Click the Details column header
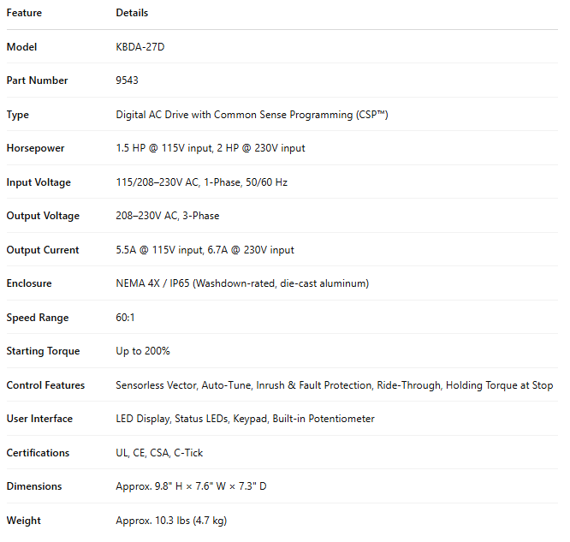This screenshot has height=542, width=570. click(132, 13)
